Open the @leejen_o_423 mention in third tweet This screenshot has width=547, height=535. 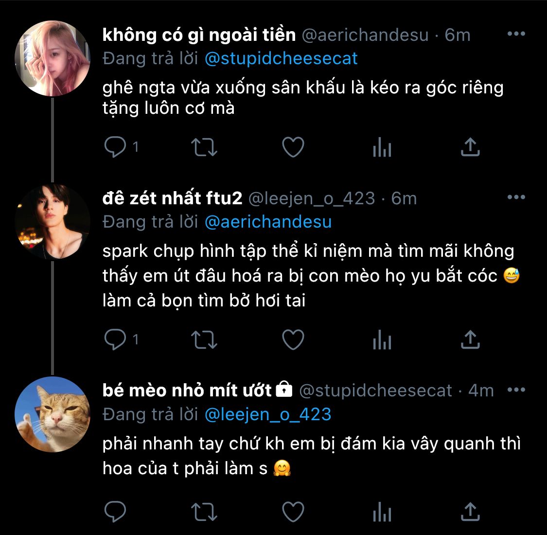click(x=268, y=414)
